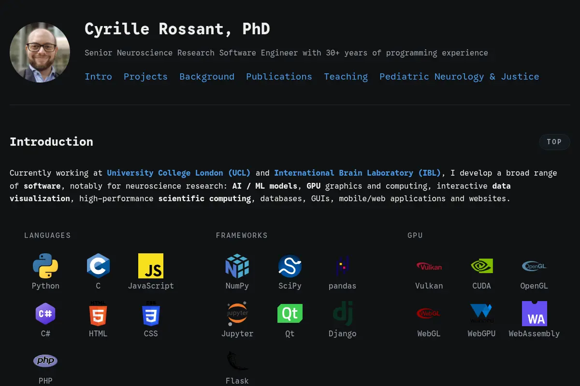Click the SciPy logo icon
The image size is (580, 386).
point(290,266)
